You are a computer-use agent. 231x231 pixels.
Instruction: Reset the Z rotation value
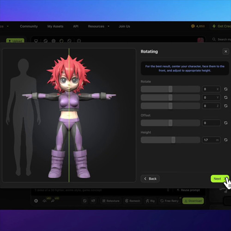[226, 106]
